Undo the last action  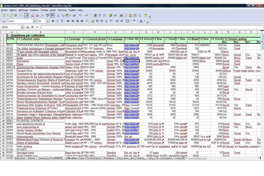coord(80,16)
